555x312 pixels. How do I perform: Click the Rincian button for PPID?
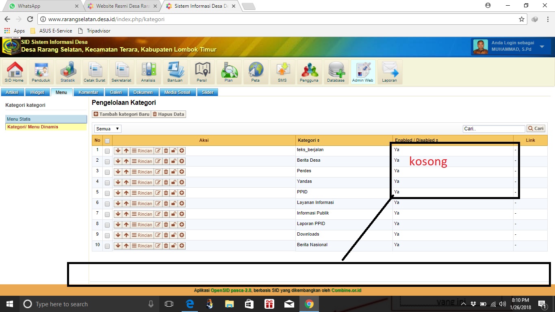143,193
